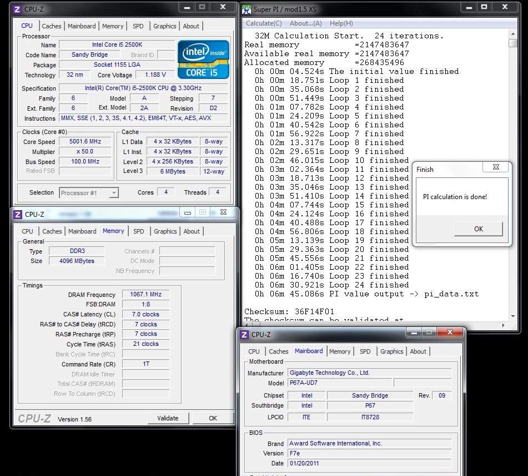The image size is (528, 476).
Task: Click the '5001.6 MHz' core speed value
Action: [85, 141]
